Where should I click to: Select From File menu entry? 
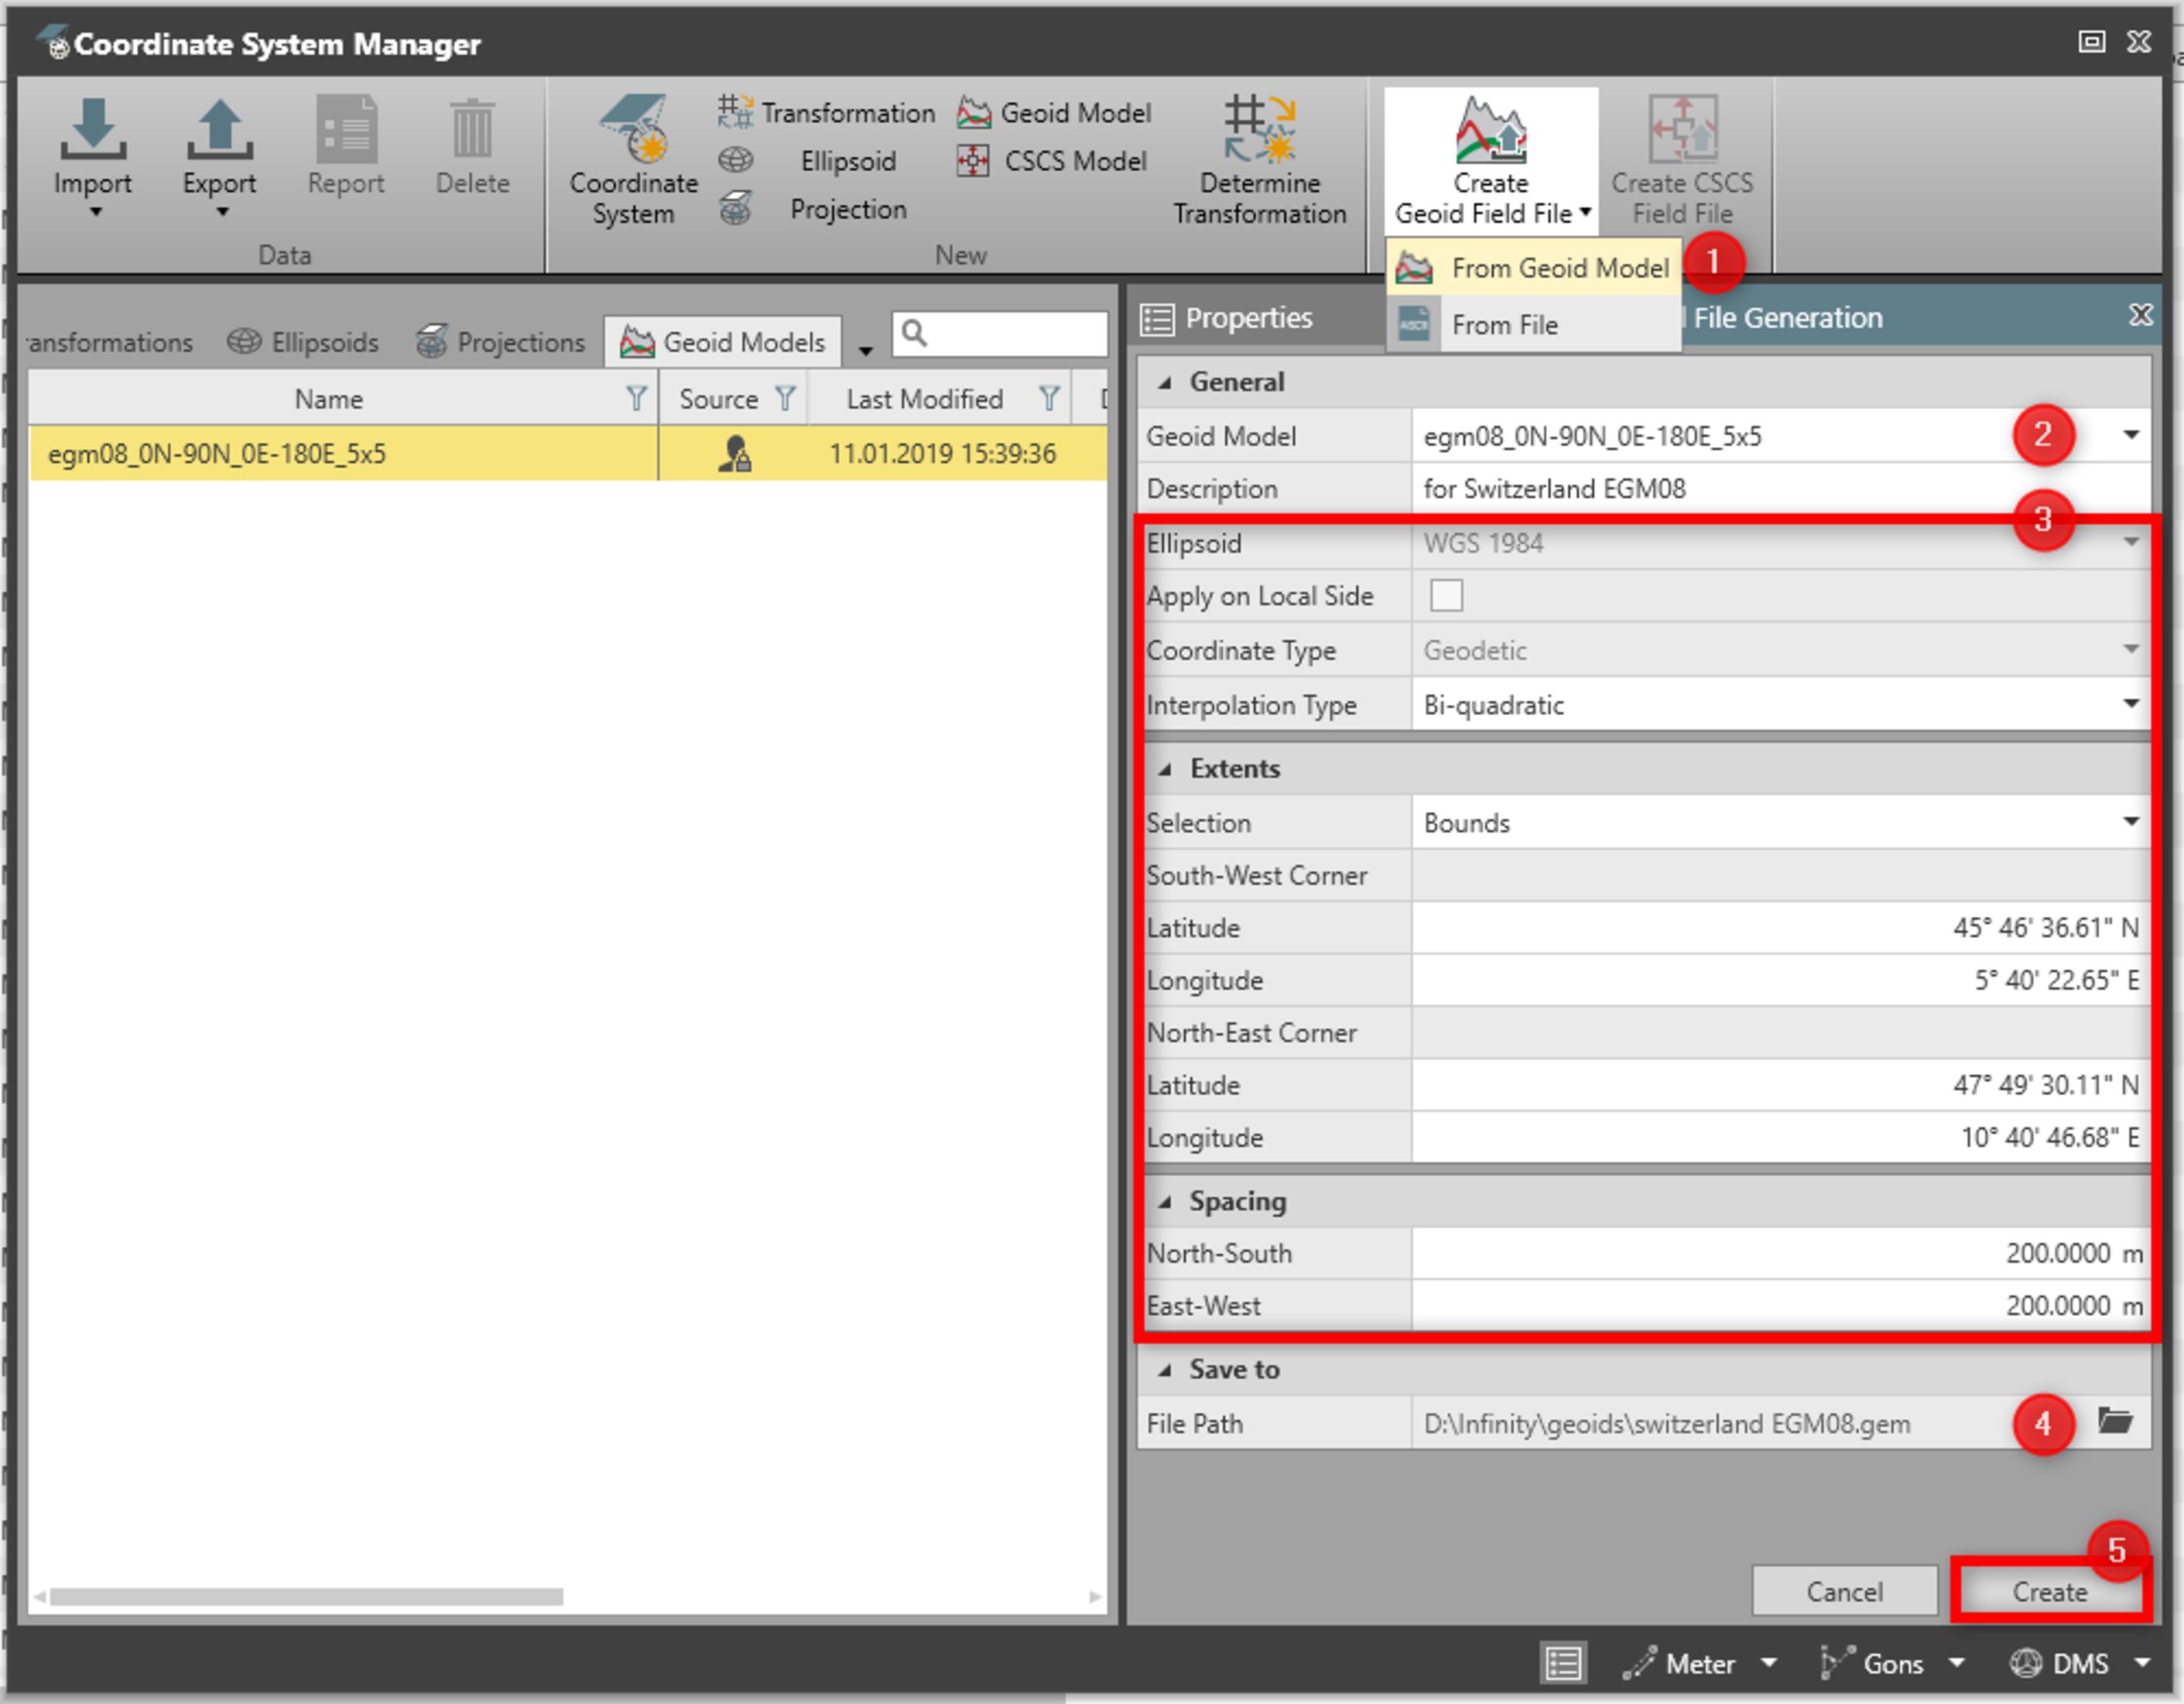point(1534,325)
